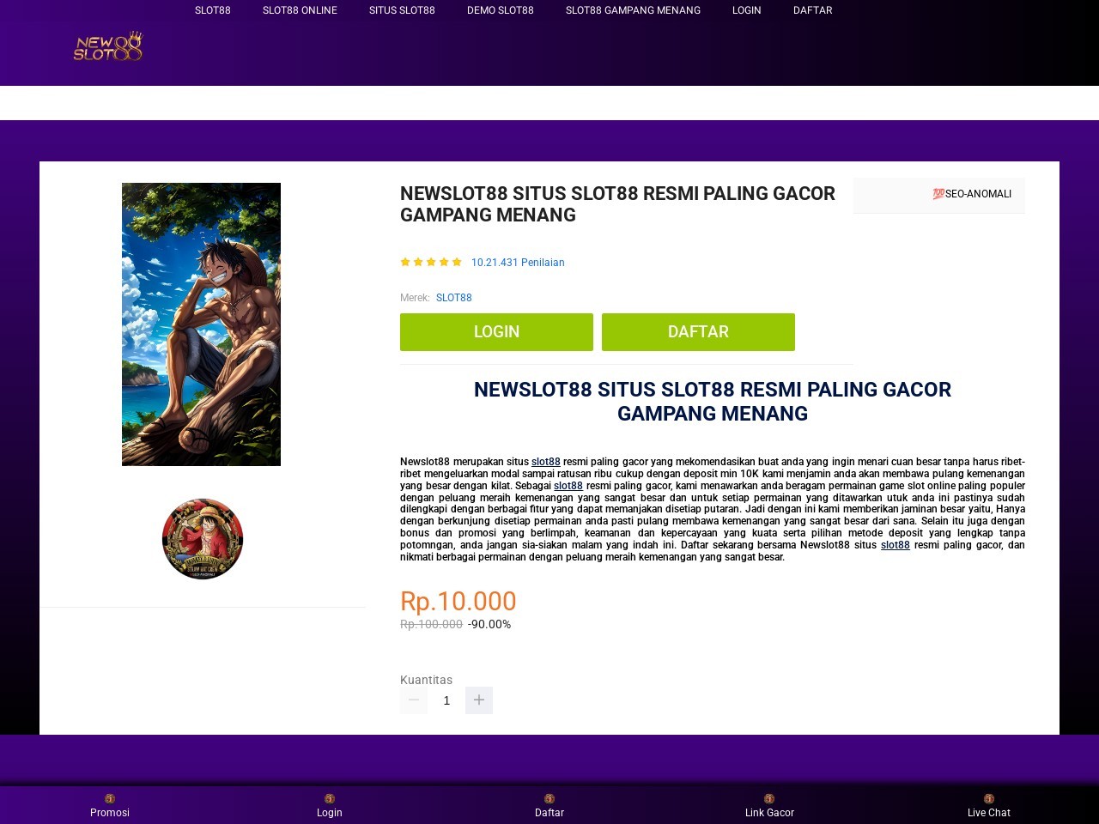Viewport: 1099px width, 824px height.
Task: Go to SITUS SLOT88 menu item
Action: pos(402,10)
